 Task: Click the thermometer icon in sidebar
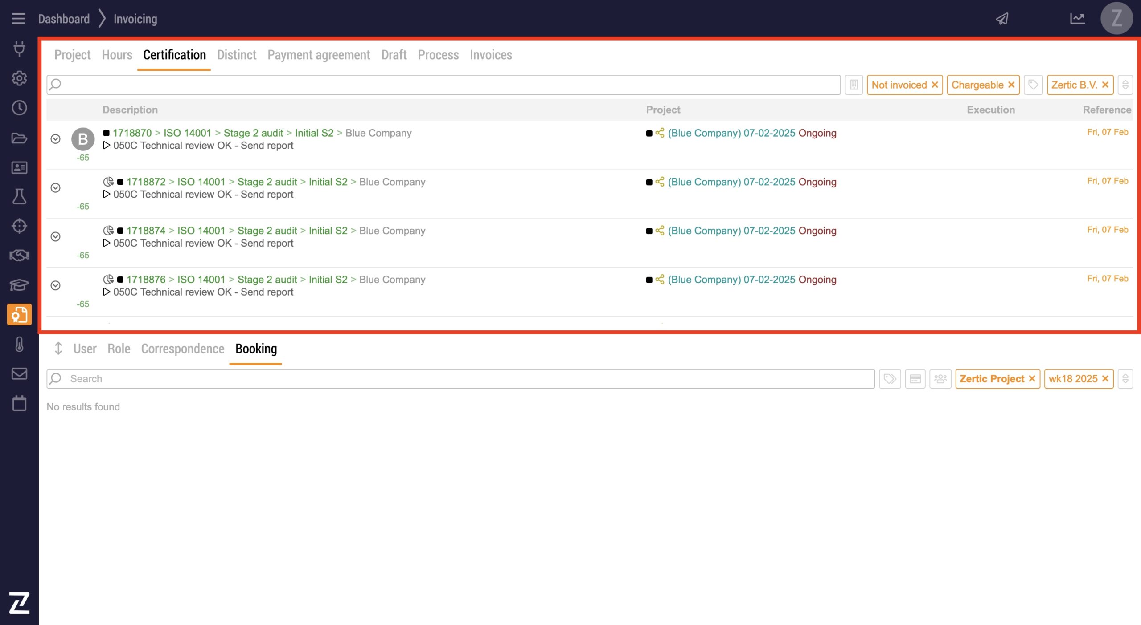[x=19, y=344]
